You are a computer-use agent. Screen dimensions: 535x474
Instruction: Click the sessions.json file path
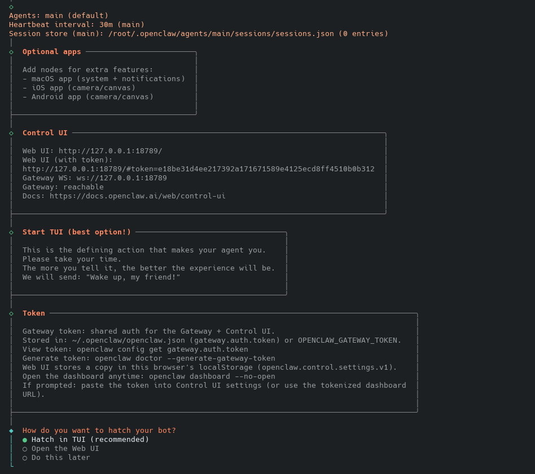point(221,34)
